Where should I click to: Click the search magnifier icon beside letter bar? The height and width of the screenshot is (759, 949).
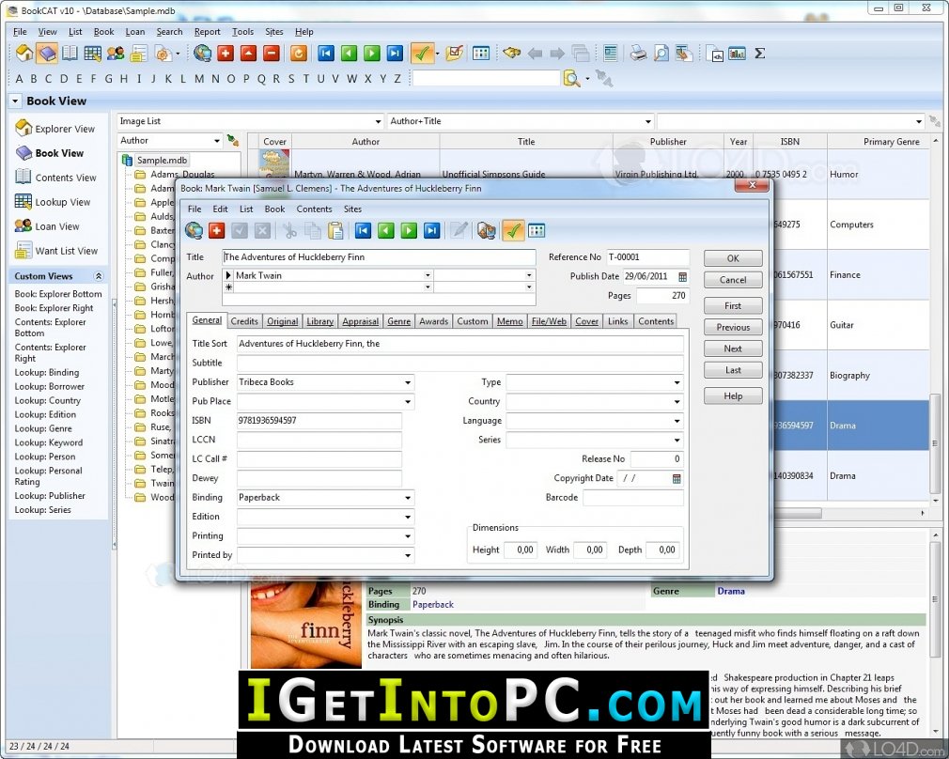pos(570,78)
